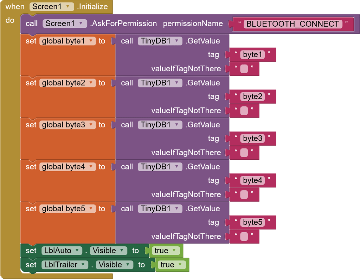
Task: Edit the byte2 tag text string
Action: tap(252, 97)
